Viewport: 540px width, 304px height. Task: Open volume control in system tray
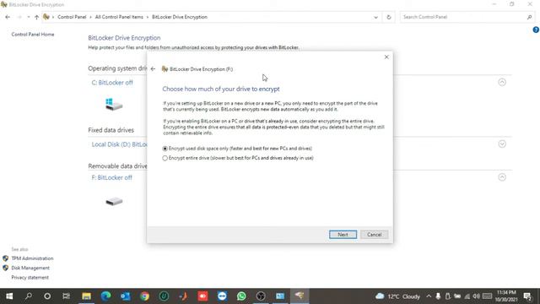476,296
